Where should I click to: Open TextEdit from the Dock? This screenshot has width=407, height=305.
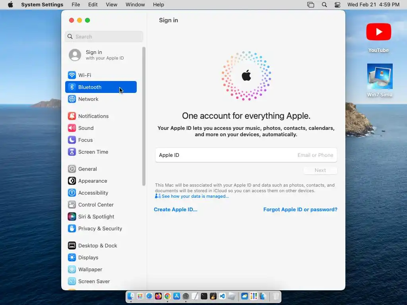pyautogui.click(x=195, y=296)
